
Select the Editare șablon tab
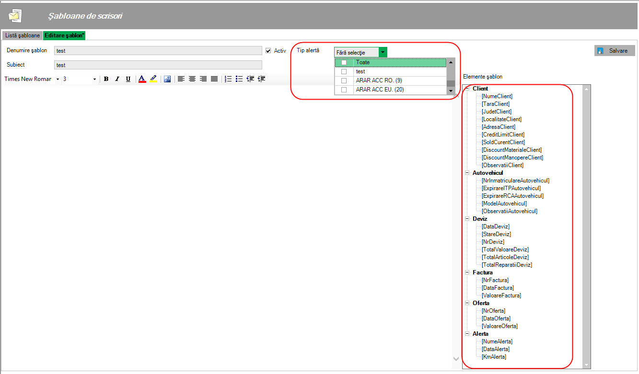pos(64,35)
